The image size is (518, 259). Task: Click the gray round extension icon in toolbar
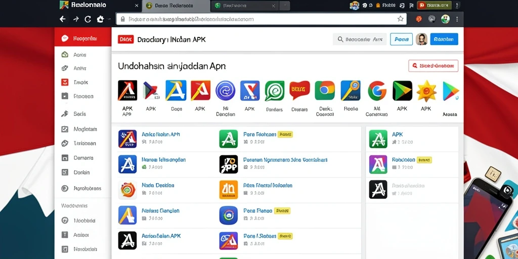pyautogui.click(x=432, y=19)
